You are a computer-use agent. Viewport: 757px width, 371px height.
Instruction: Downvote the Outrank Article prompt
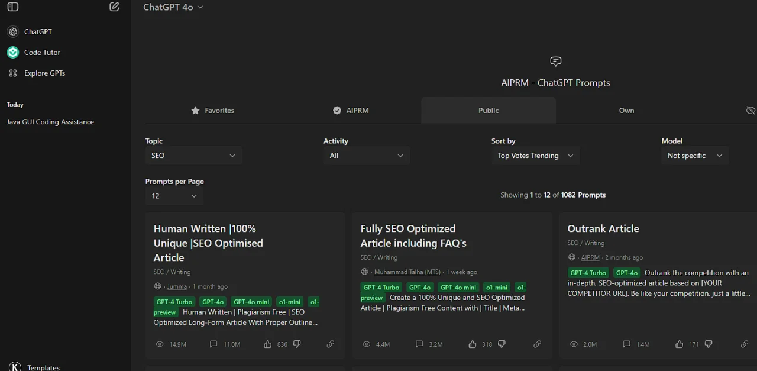point(709,344)
